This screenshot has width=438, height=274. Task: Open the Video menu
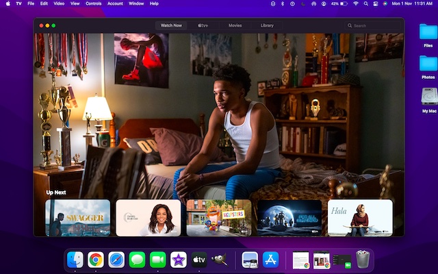tap(59, 3)
